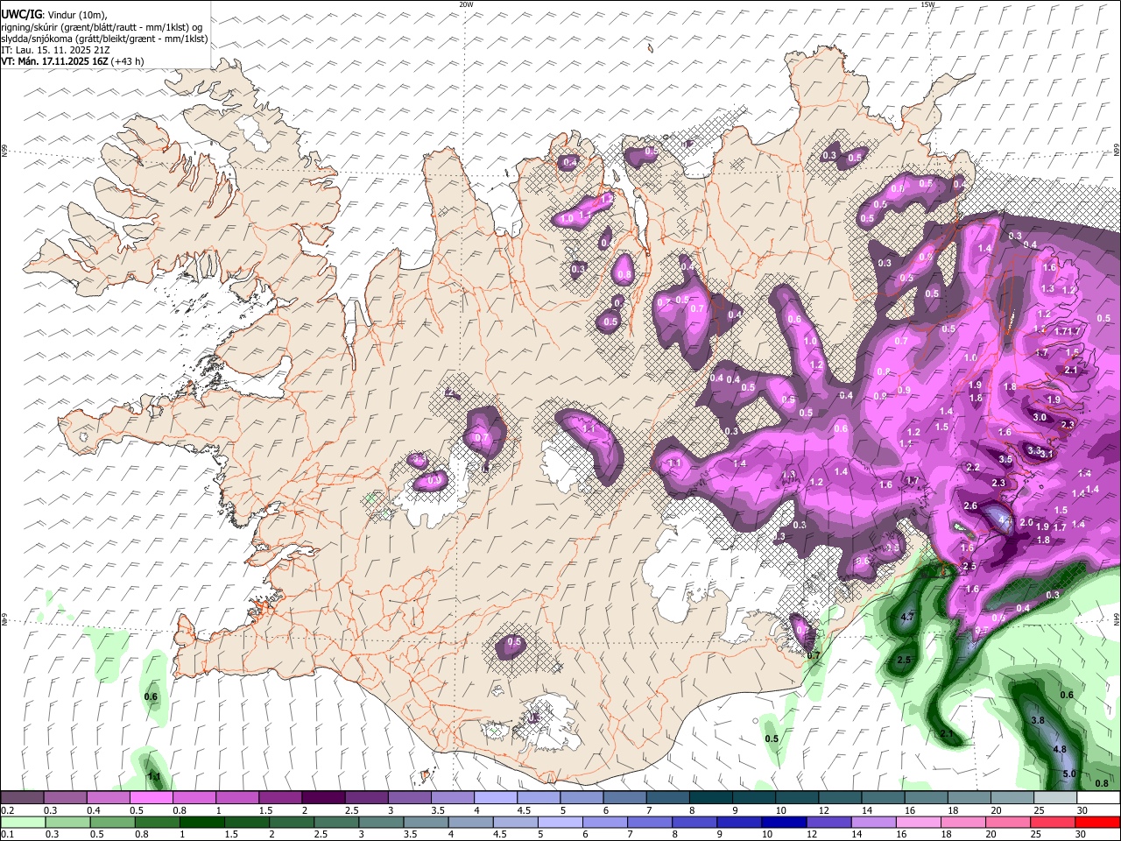Select the pale green 0.1 rain legend swatch
The height and width of the screenshot is (841, 1121).
point(22,822)
